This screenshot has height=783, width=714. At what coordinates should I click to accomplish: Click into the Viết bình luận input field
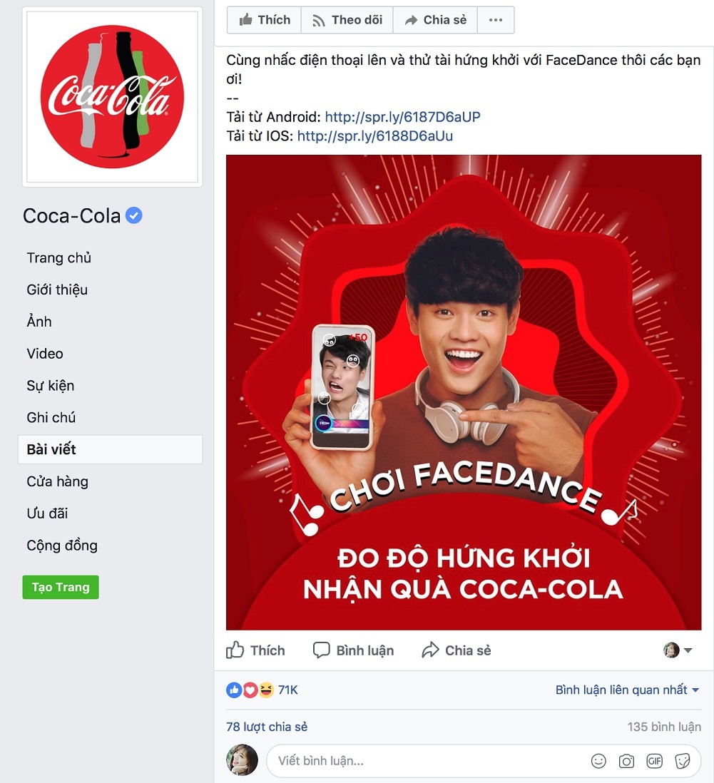pyautogui.click(x=428, y=761)
